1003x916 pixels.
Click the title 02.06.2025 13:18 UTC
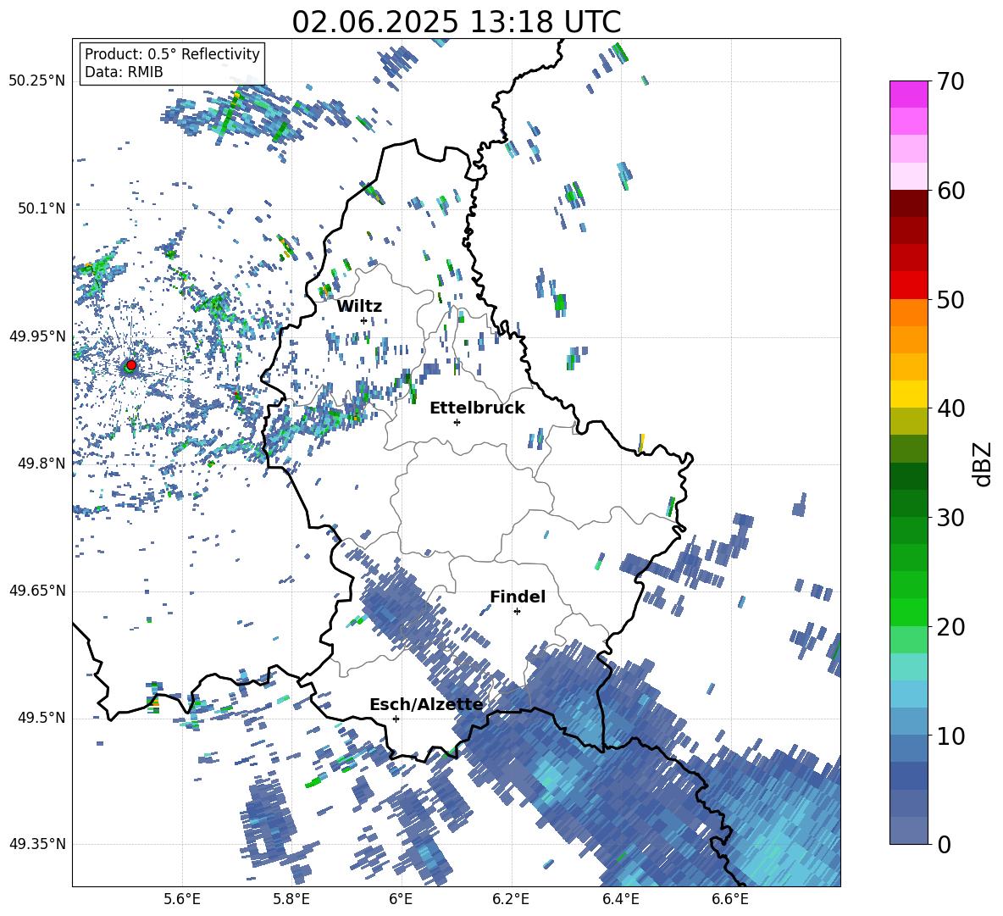(x=457, y=22)
